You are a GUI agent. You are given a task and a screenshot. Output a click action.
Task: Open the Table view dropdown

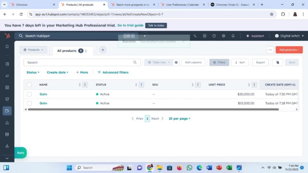pos(159,62)
